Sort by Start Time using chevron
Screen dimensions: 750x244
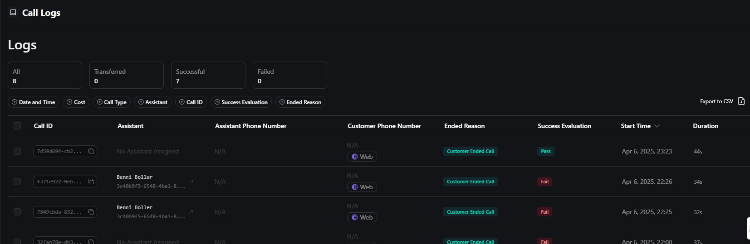657,126
